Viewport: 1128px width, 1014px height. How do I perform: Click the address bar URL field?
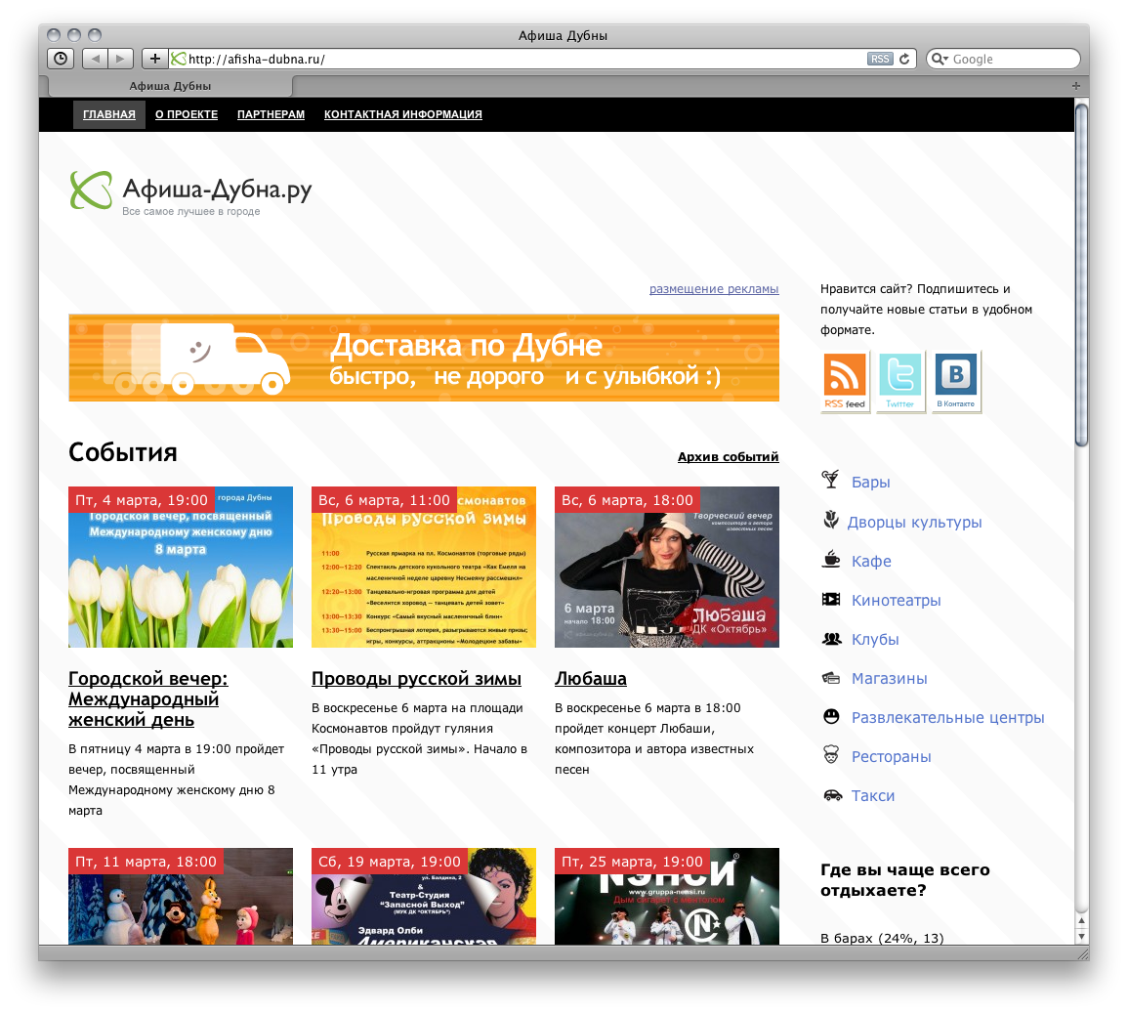[x=518, y=59]
